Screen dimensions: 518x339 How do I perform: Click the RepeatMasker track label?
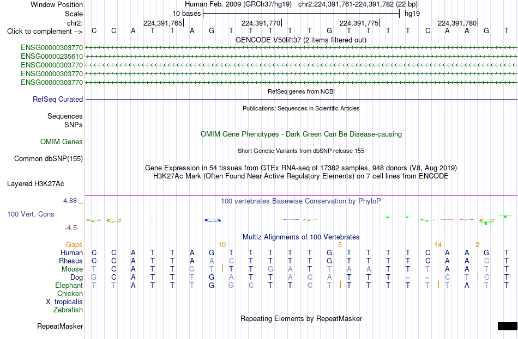click(x=60, y=326)
